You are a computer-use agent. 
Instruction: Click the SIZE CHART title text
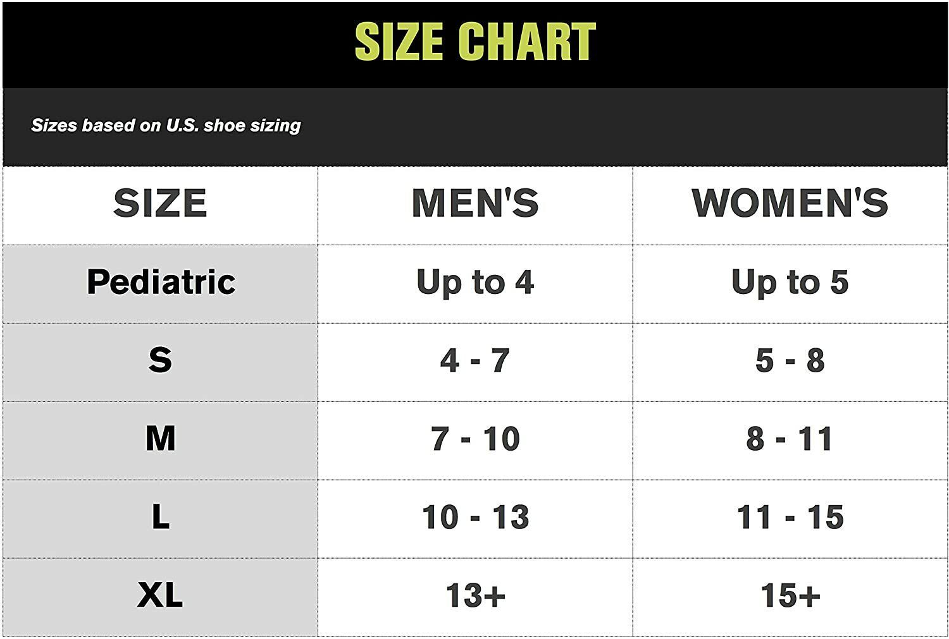475,42
